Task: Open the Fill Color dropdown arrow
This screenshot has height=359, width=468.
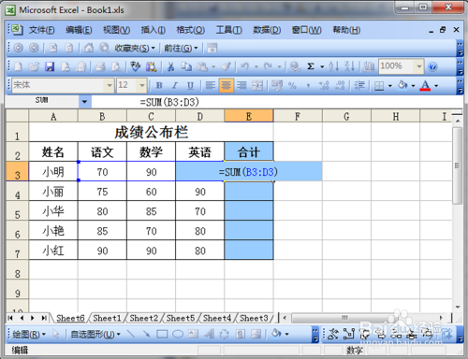Action: (413, 85)
